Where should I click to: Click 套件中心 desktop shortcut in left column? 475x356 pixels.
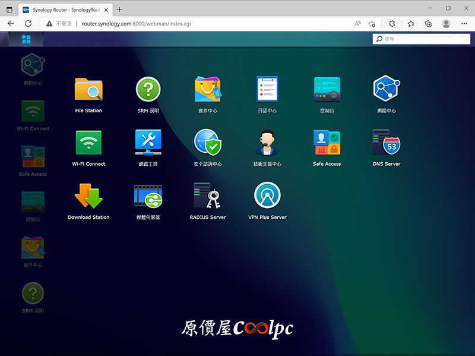click(x=33, y=252)
